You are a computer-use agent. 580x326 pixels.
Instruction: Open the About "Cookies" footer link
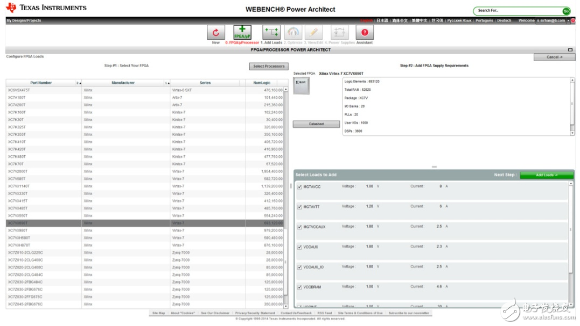coord(183,313)
